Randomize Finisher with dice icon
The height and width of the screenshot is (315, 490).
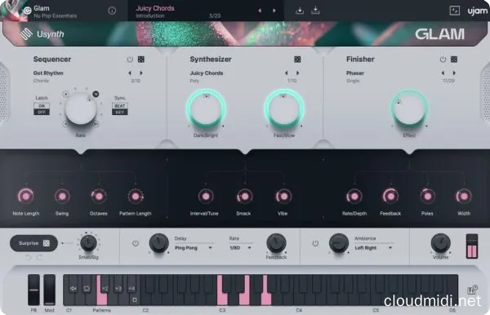coord(454,60)
